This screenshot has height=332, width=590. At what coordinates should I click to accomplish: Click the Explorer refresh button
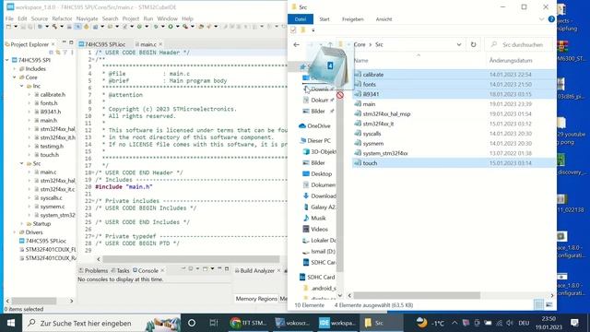(473, 44)
